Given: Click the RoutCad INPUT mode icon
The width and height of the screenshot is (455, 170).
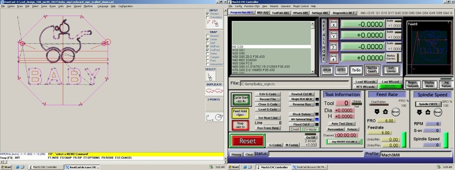Looking at the screenshot, I should (214, 24).
